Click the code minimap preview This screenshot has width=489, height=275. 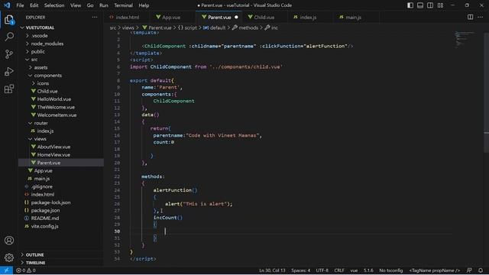click(464, 39)
